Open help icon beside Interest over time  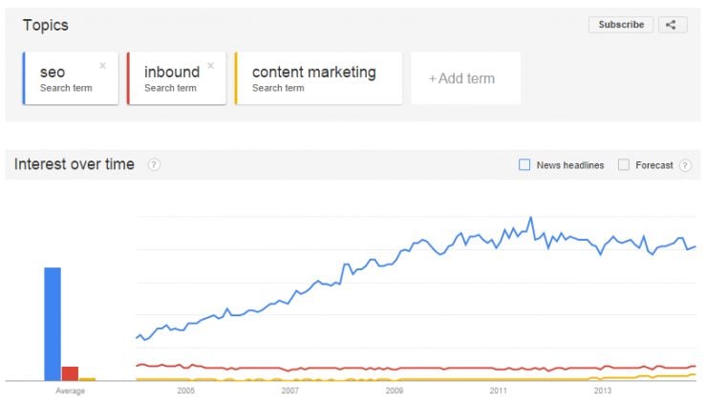tap(154, 164)
